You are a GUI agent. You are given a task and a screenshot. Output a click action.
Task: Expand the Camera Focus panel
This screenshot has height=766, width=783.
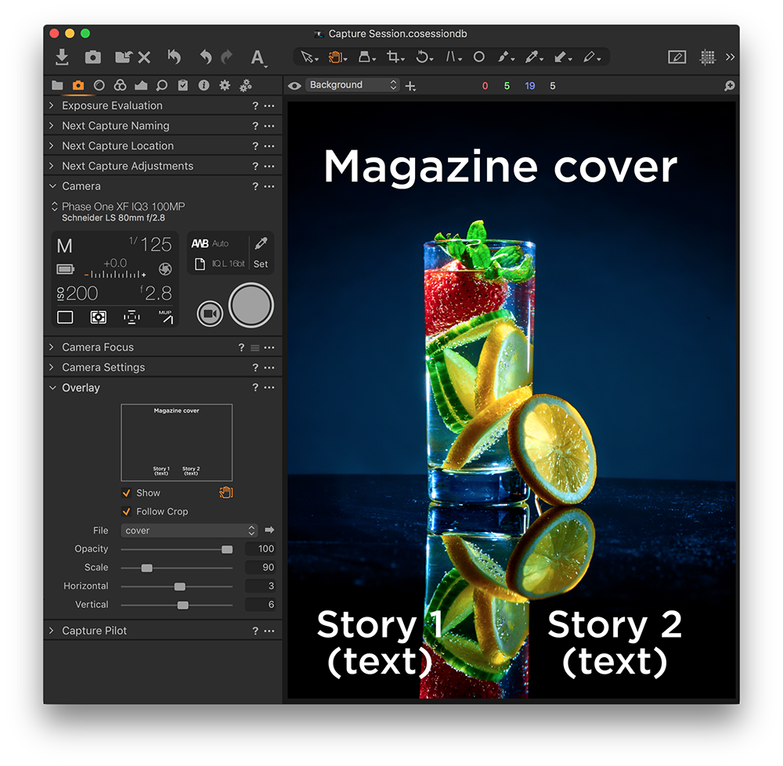51,347
